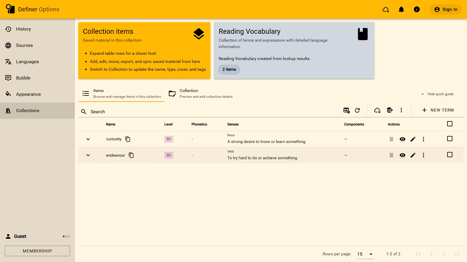467x262 pixels.
Task: Click the B2 level badge for curiosity
Action: 169,139
